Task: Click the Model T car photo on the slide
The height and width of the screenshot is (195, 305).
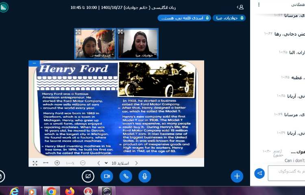Action: pyautogui.click(x=157, y=79)
